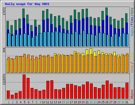Click day label 29 on the x-axis
This screenshot has height=105, width=135.
coord(119,102)
